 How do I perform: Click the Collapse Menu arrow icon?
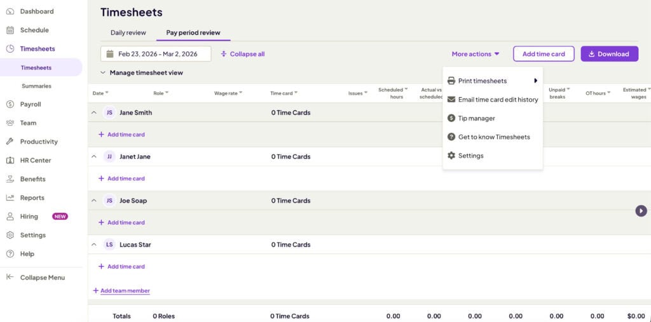click(x=10, y=277)
